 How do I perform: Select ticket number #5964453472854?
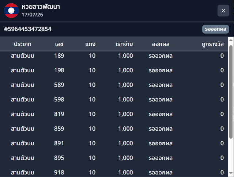click(x=28, y=29)
